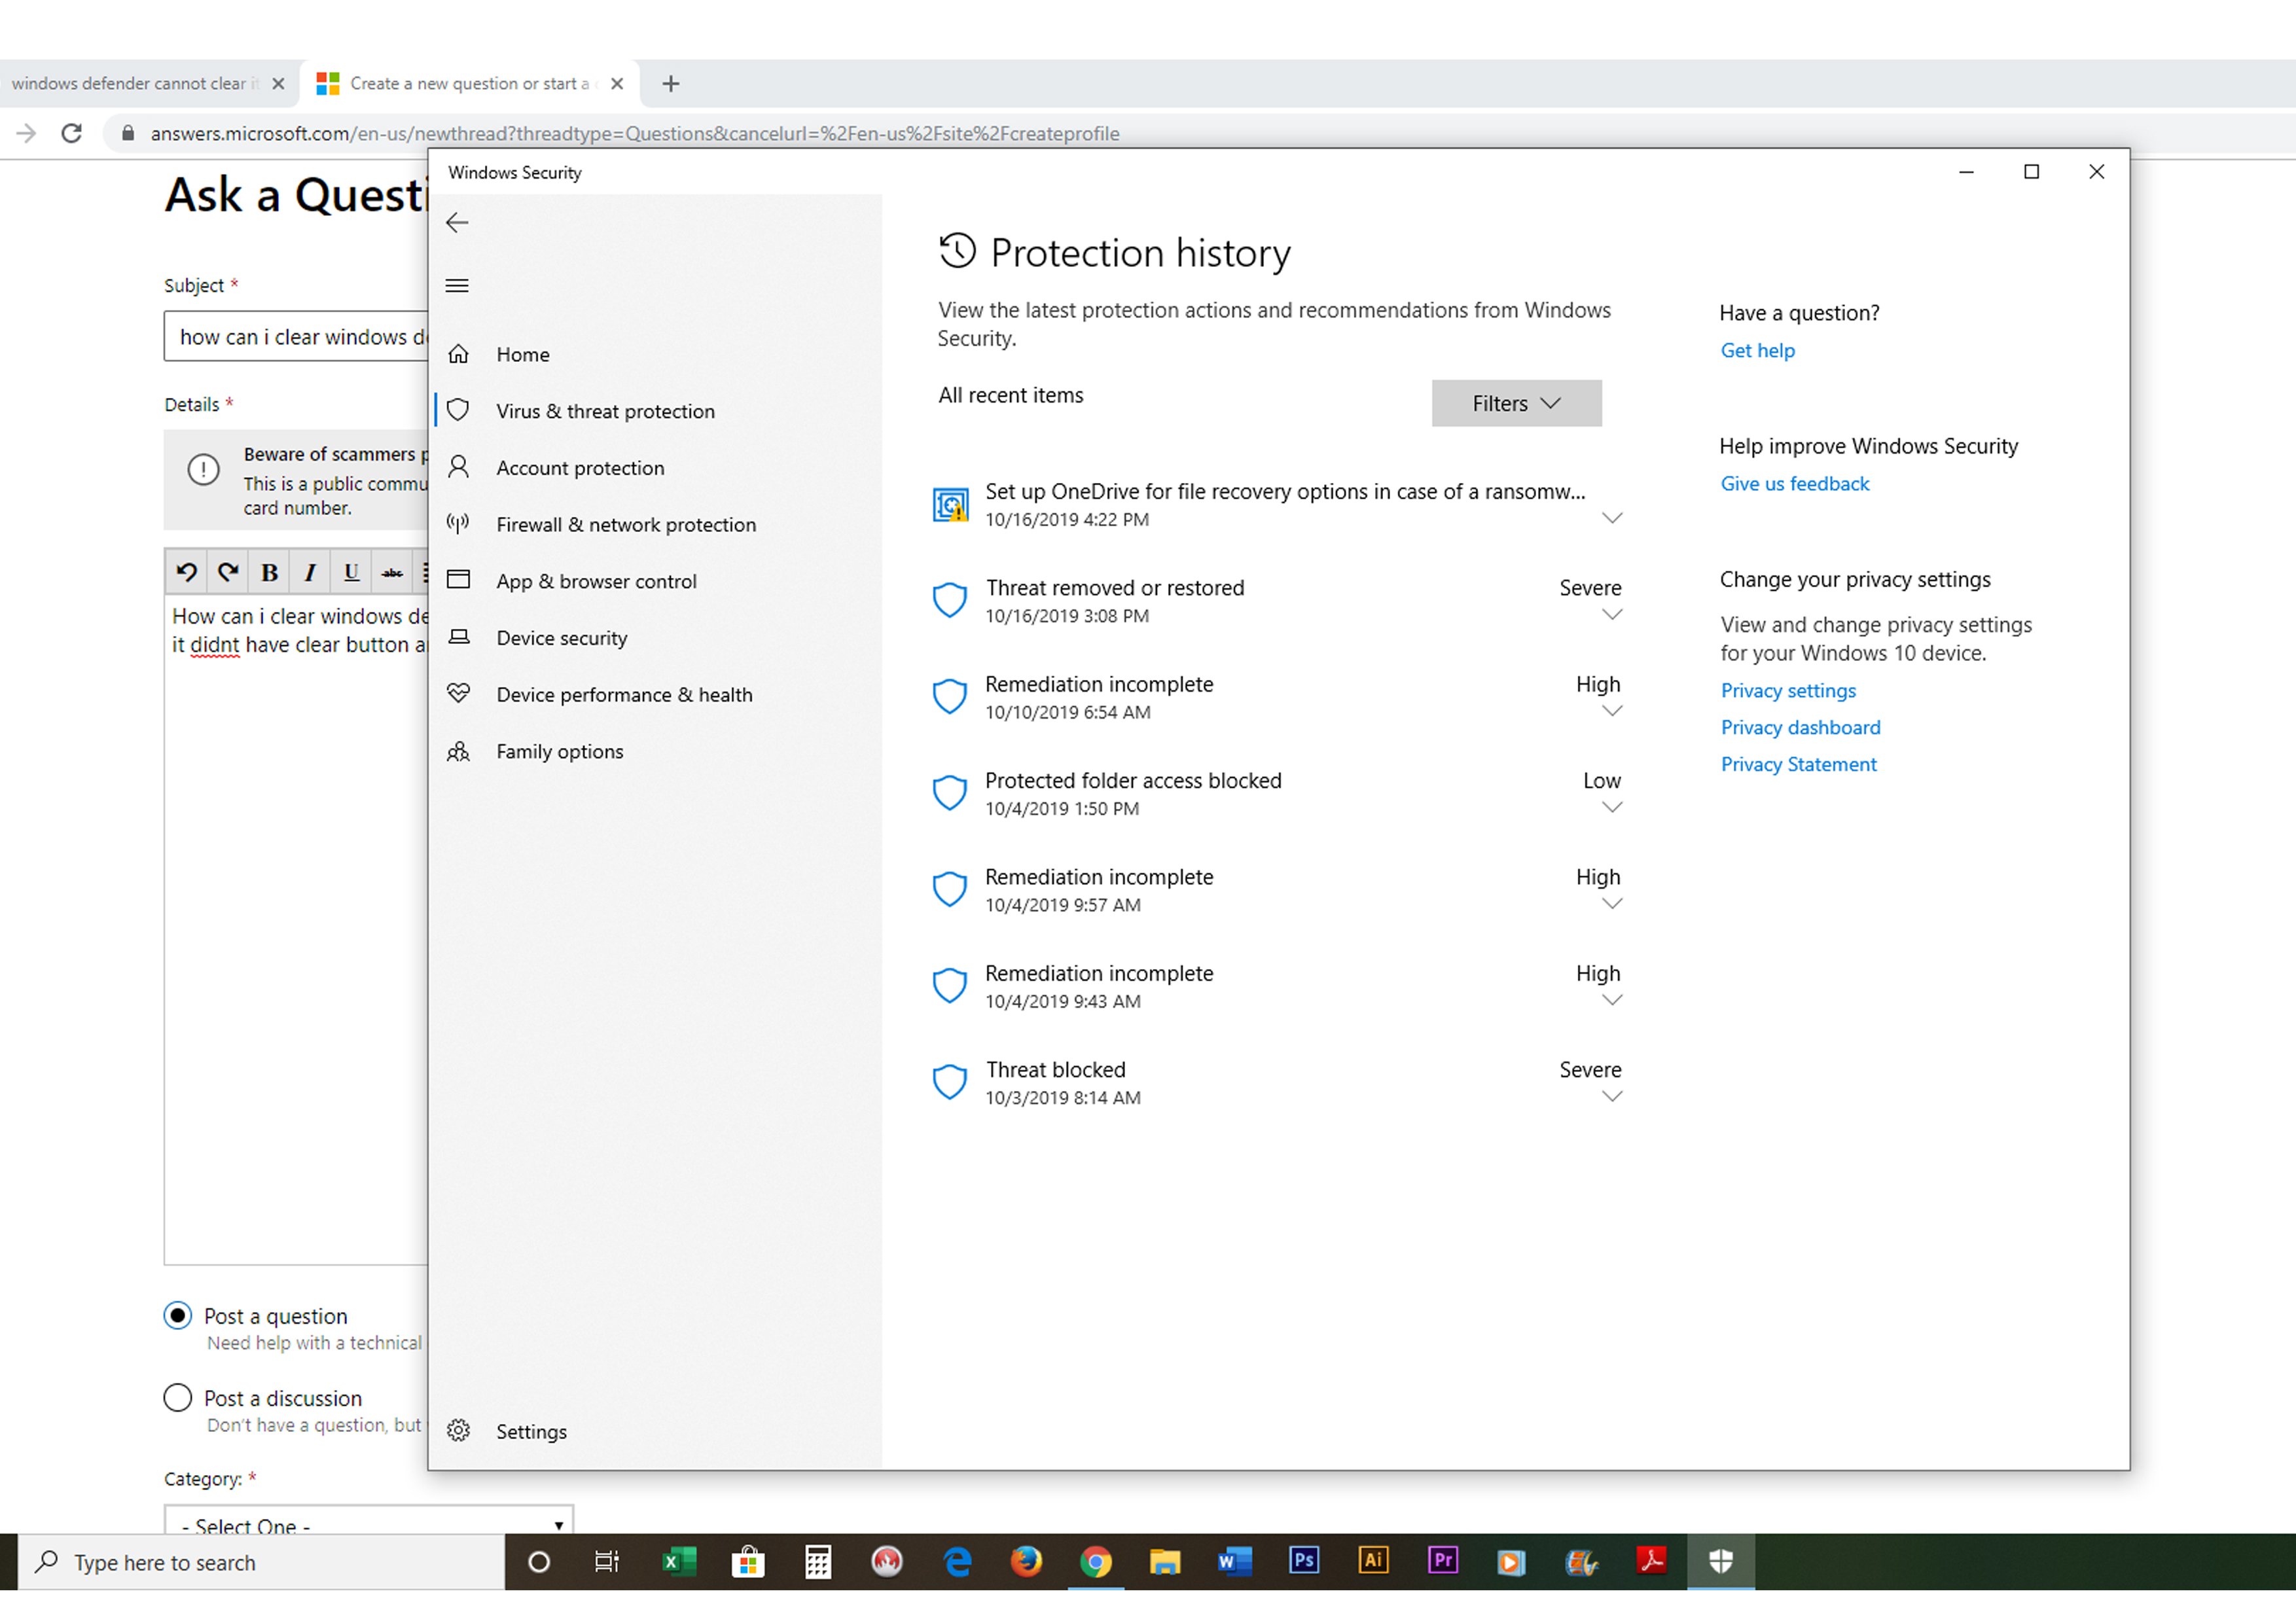Click the Home house icon in sidebar

[x=458, y=354]
